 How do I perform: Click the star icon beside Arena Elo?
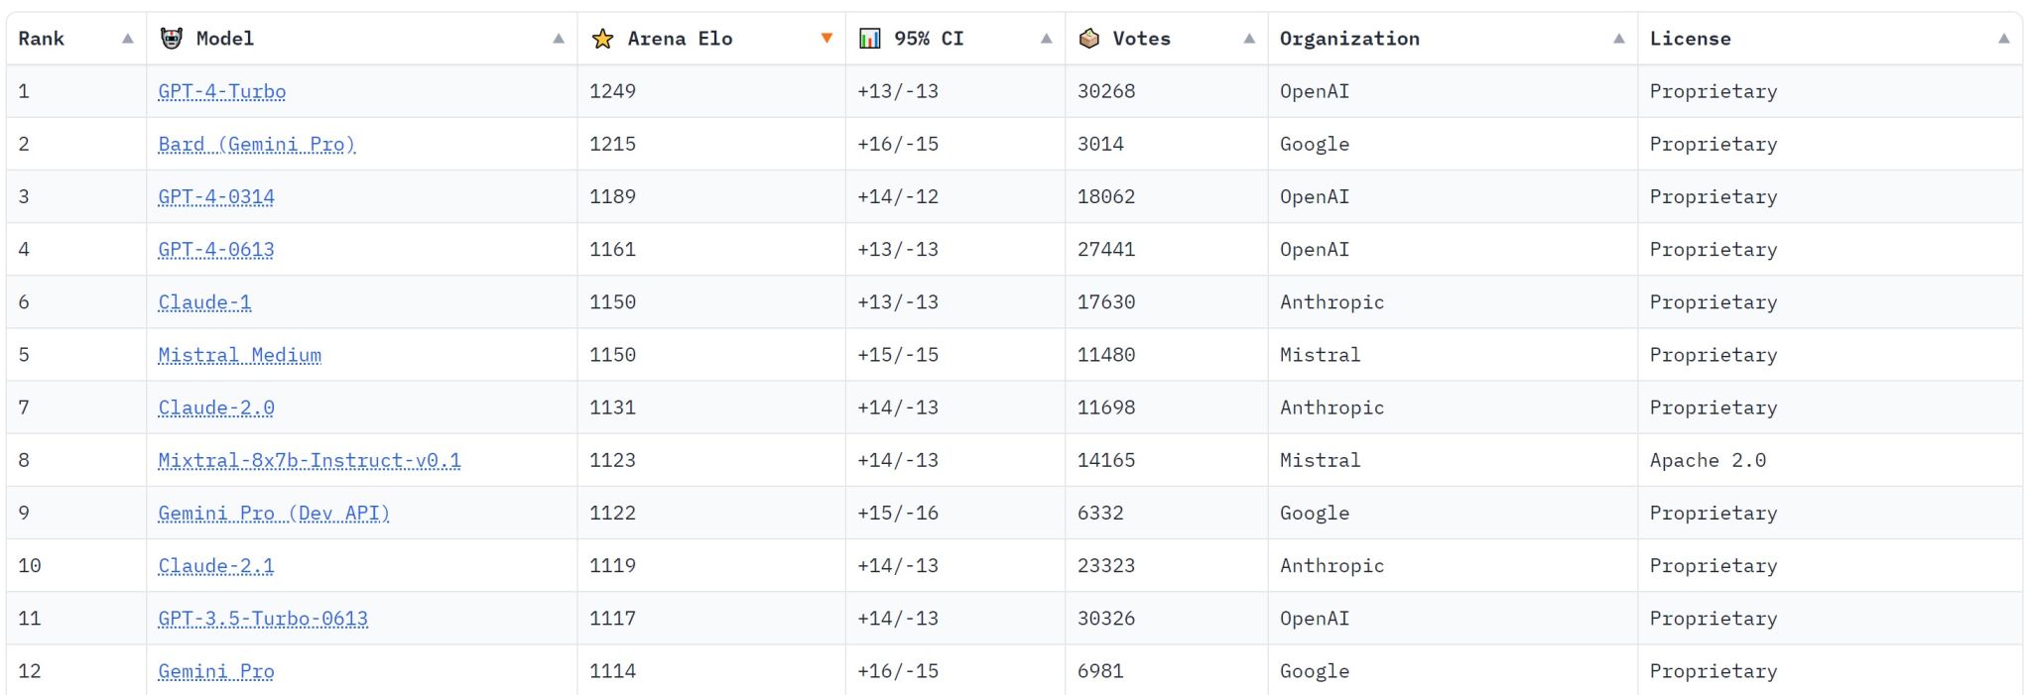tap(602, 39)
